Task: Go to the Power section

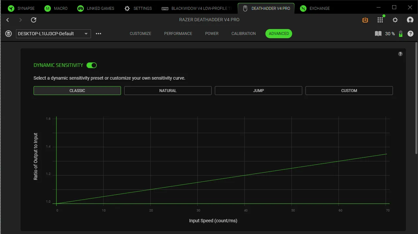Action: coord(212,34)
